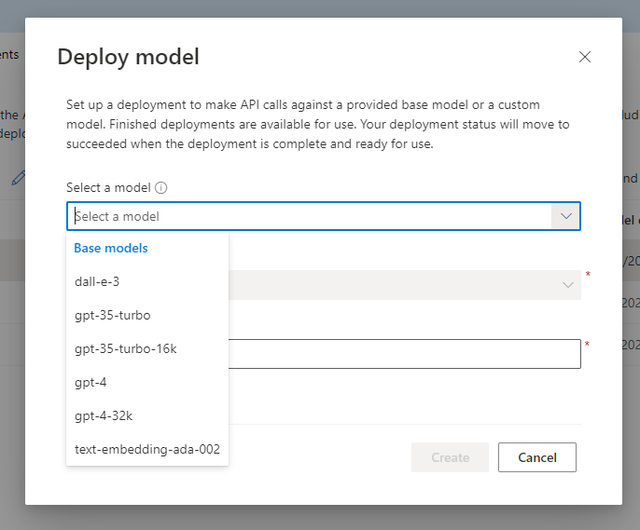The width and height of the screenshot is (640, 530).
Task: Click the Deploy model dialog title
Action: tap(128, 57)
